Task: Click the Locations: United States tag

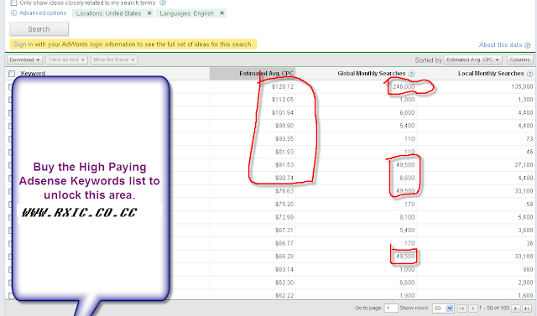Action: point(108,13)
